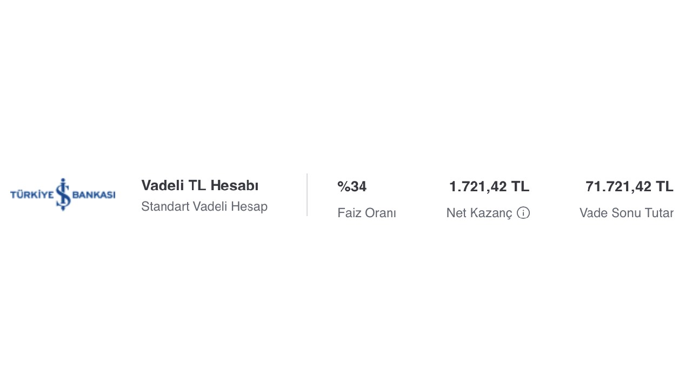Click the BANKASI word in the logo
The image size is (692, 389).
[94, 194]
